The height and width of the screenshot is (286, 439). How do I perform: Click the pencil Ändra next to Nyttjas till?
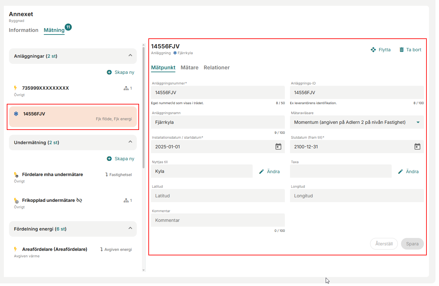(x=262, y=172)
